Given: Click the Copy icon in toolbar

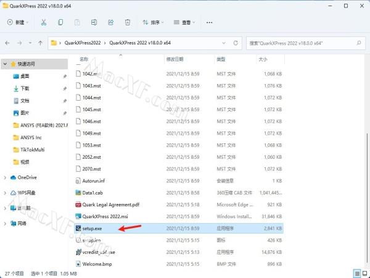Looking at the screenshot, I should tap(60, 22).
